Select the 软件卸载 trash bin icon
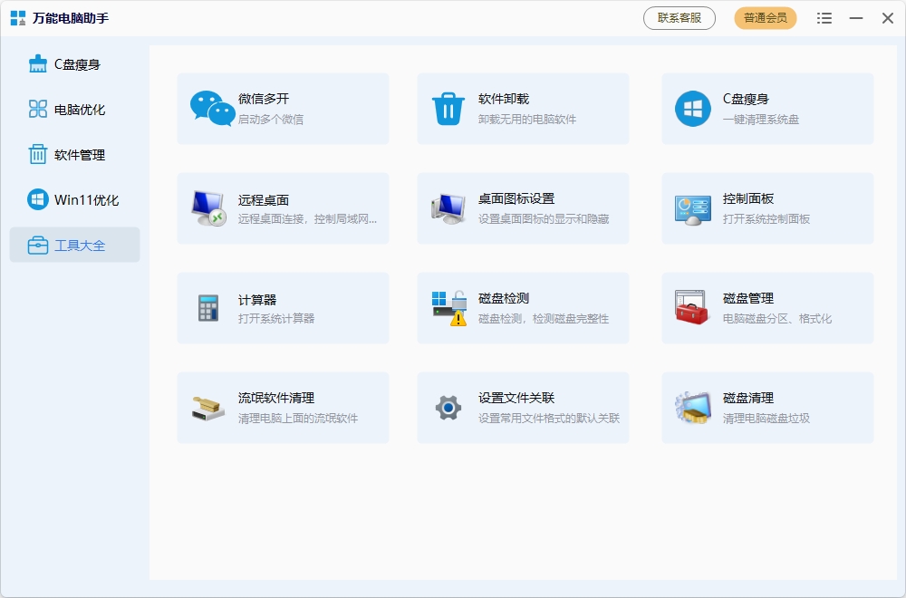 pos(448,109)
